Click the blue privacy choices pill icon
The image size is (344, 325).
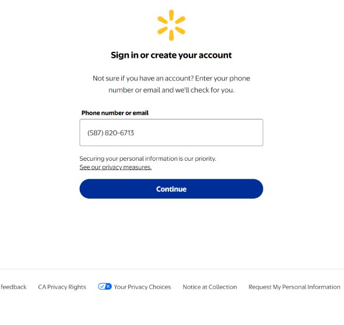[104, 287]
